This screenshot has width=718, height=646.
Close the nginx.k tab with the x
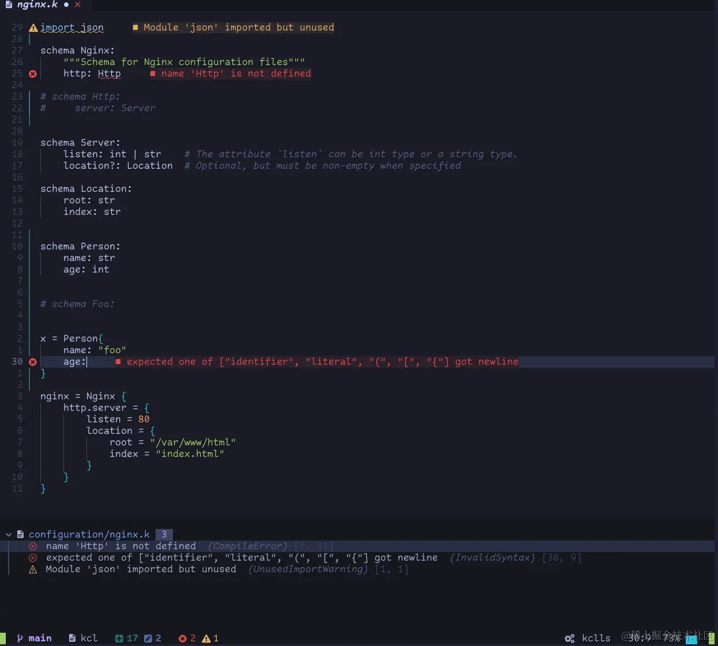point(77,5)
